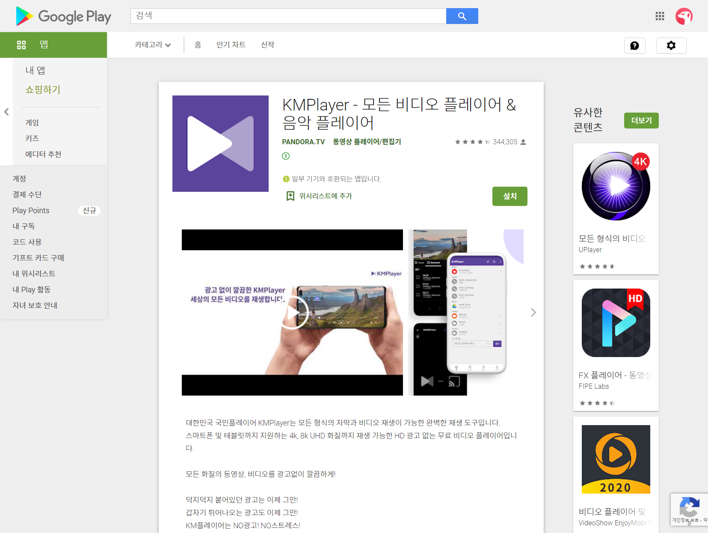This screenshot has width=708, height=533.
Task: Open the Google apps grid icon
Action: [660, 16]
